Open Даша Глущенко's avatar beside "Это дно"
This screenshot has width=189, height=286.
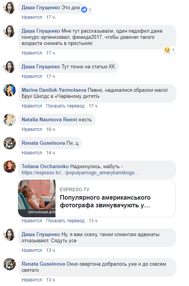tap(10, 8)
